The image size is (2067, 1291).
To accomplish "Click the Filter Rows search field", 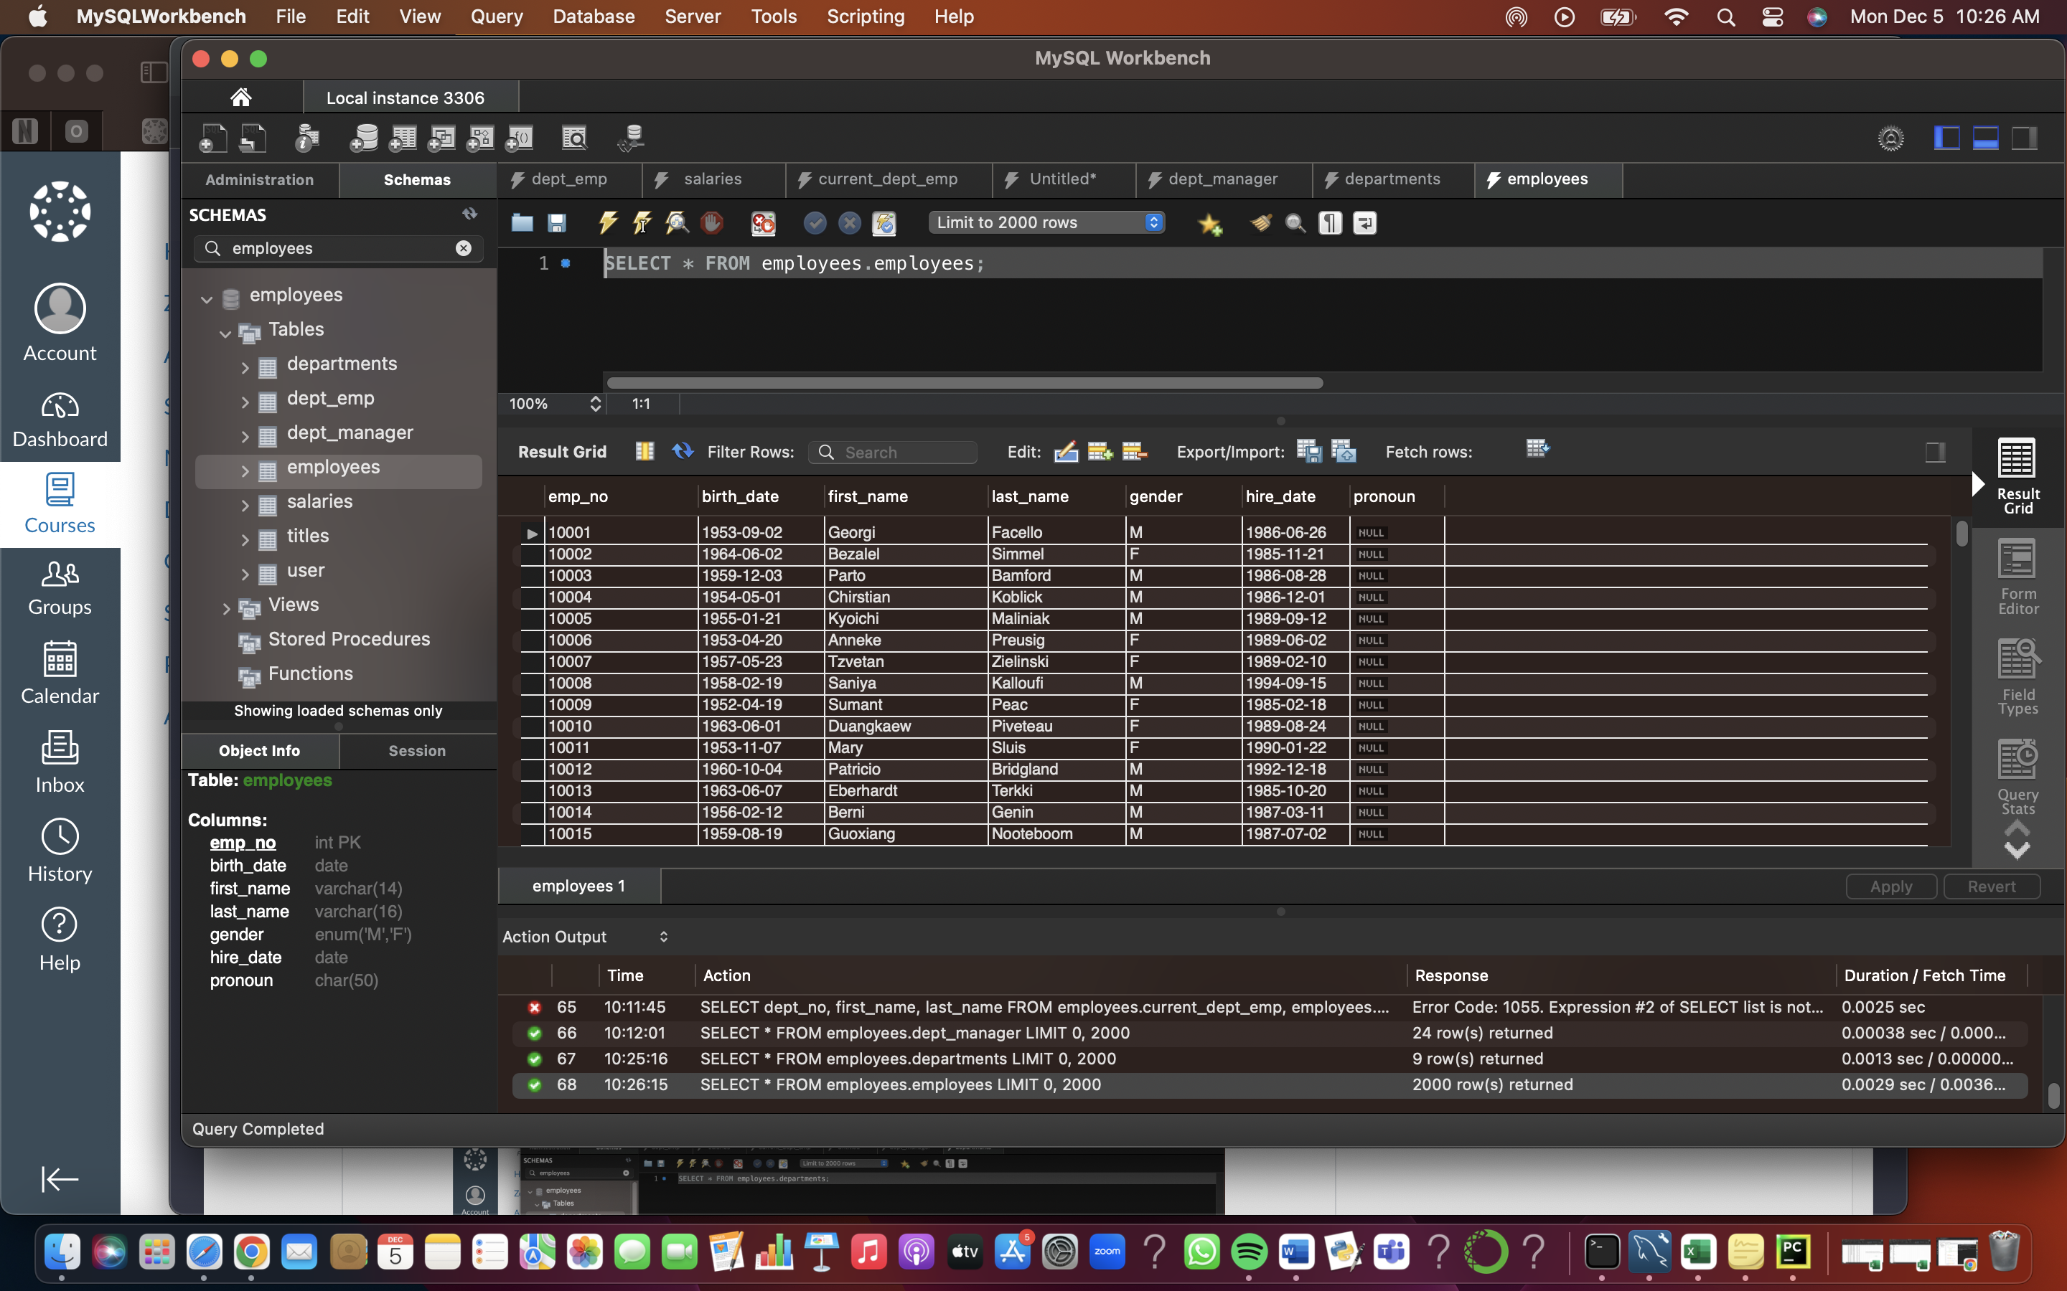I will pyautogui.click(x=904, y=453).
